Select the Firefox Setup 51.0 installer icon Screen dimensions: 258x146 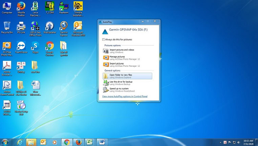click(21, 108)
